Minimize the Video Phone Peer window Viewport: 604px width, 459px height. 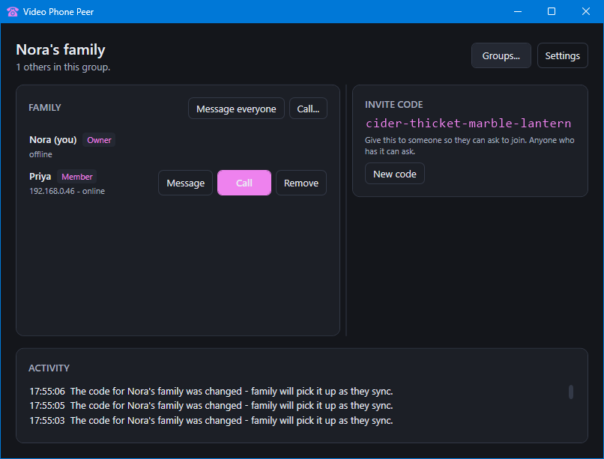[518, 11]
